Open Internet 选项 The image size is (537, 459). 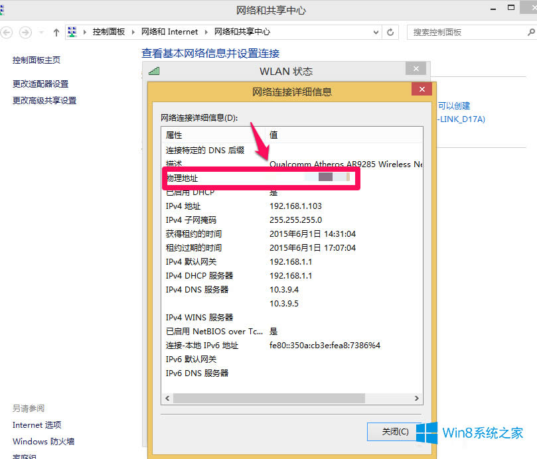pos(36,425)
